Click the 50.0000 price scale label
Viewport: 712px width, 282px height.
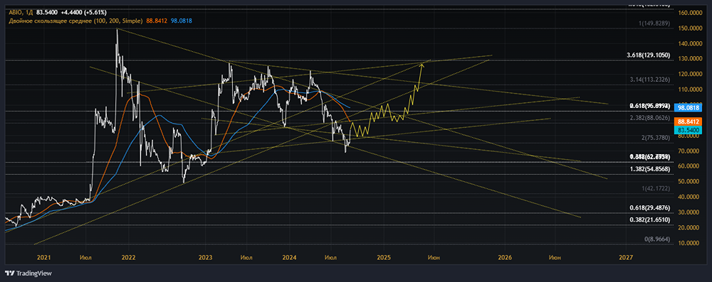[x=689, y=181]
